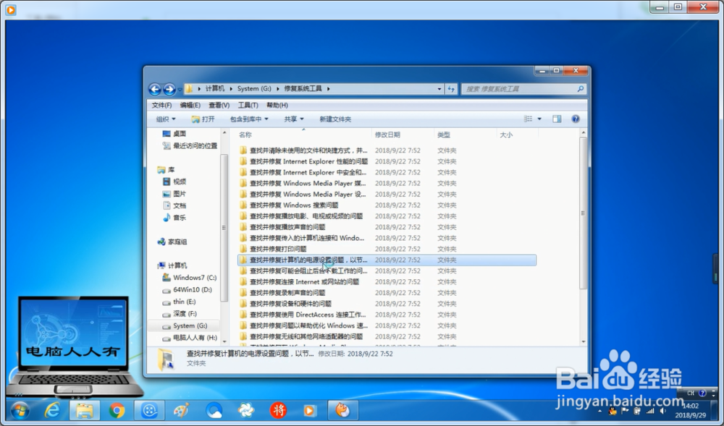This screenshot has width=724, height=426.
Task: Open the red 将 chess taskbar icon
Action: (279, 410)
